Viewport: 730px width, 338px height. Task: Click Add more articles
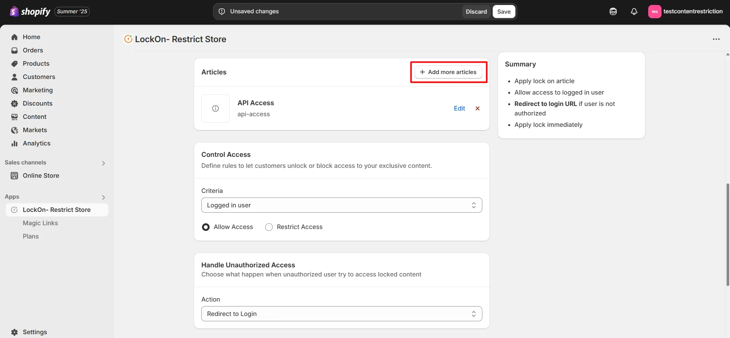coord(448,72)
